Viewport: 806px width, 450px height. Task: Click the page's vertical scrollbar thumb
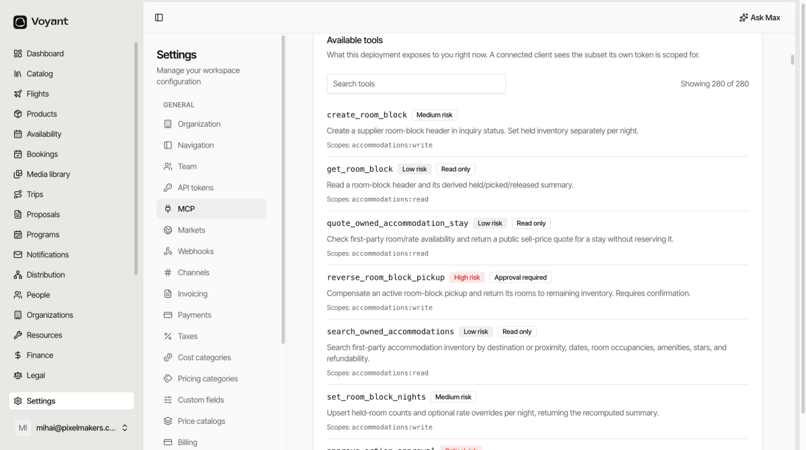pyautogui.click(x=793, y=60)
